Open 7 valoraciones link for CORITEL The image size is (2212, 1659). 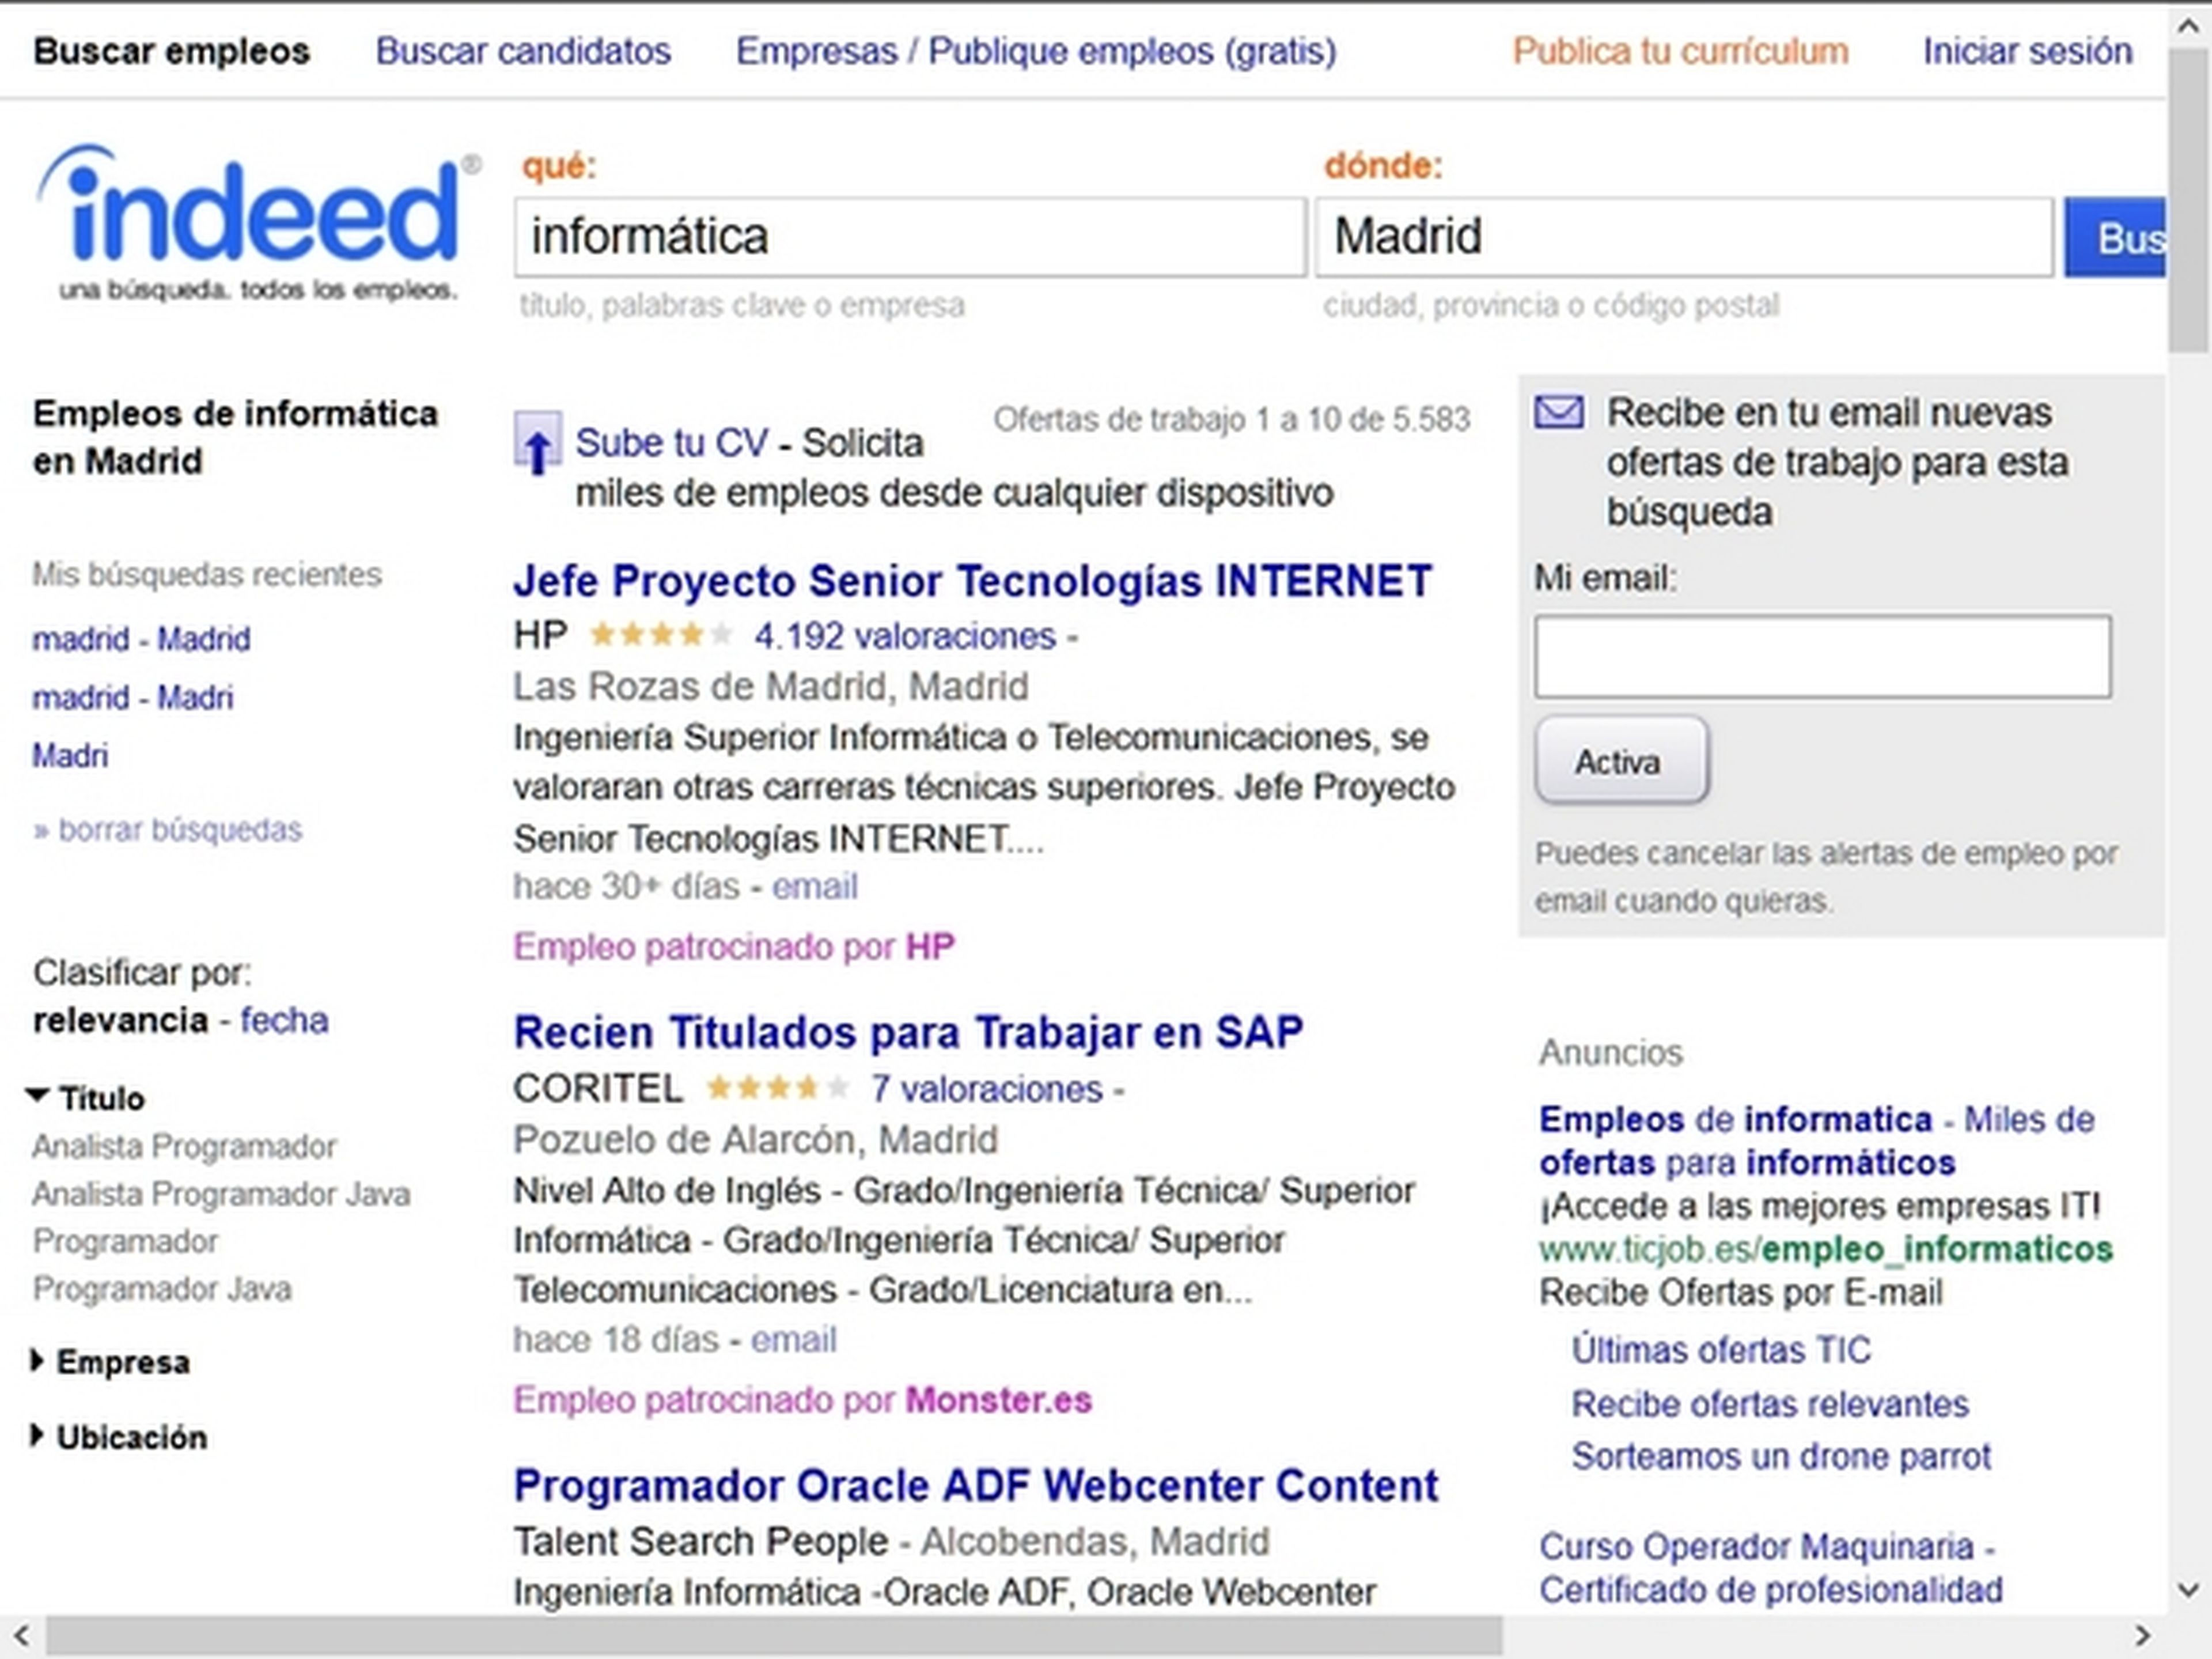coord(986,1089)
